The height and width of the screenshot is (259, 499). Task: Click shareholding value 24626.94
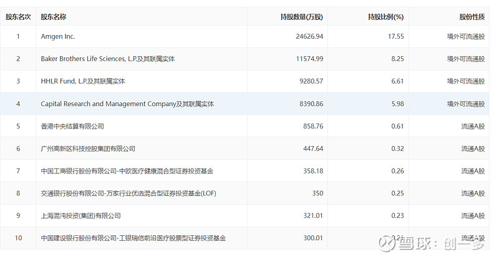tap(309, 37)
